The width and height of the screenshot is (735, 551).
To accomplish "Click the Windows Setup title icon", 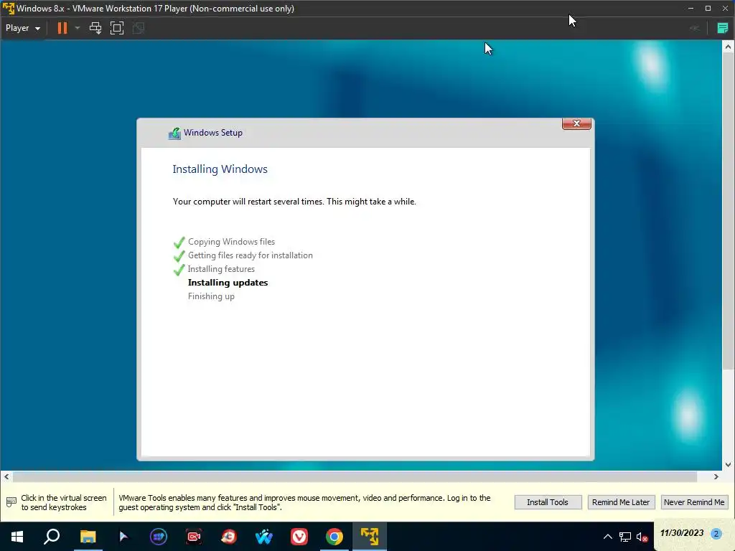I will pos(174,133).
